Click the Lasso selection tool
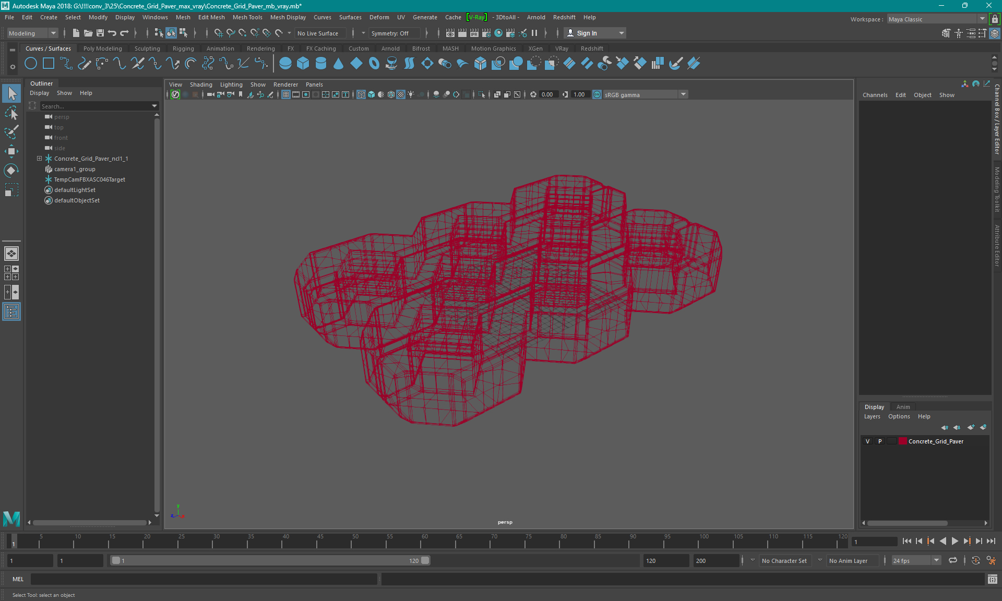This screenshot has width=1002, height=601. point(11,112)
